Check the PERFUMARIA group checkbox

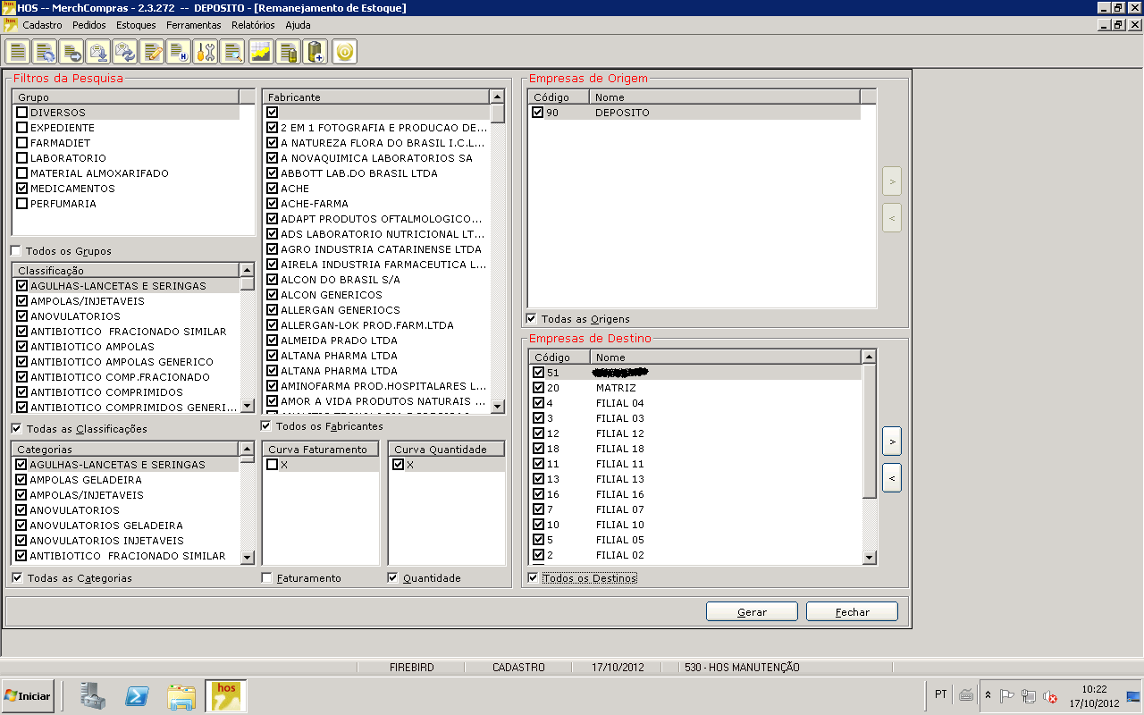(x=22, y=204)
